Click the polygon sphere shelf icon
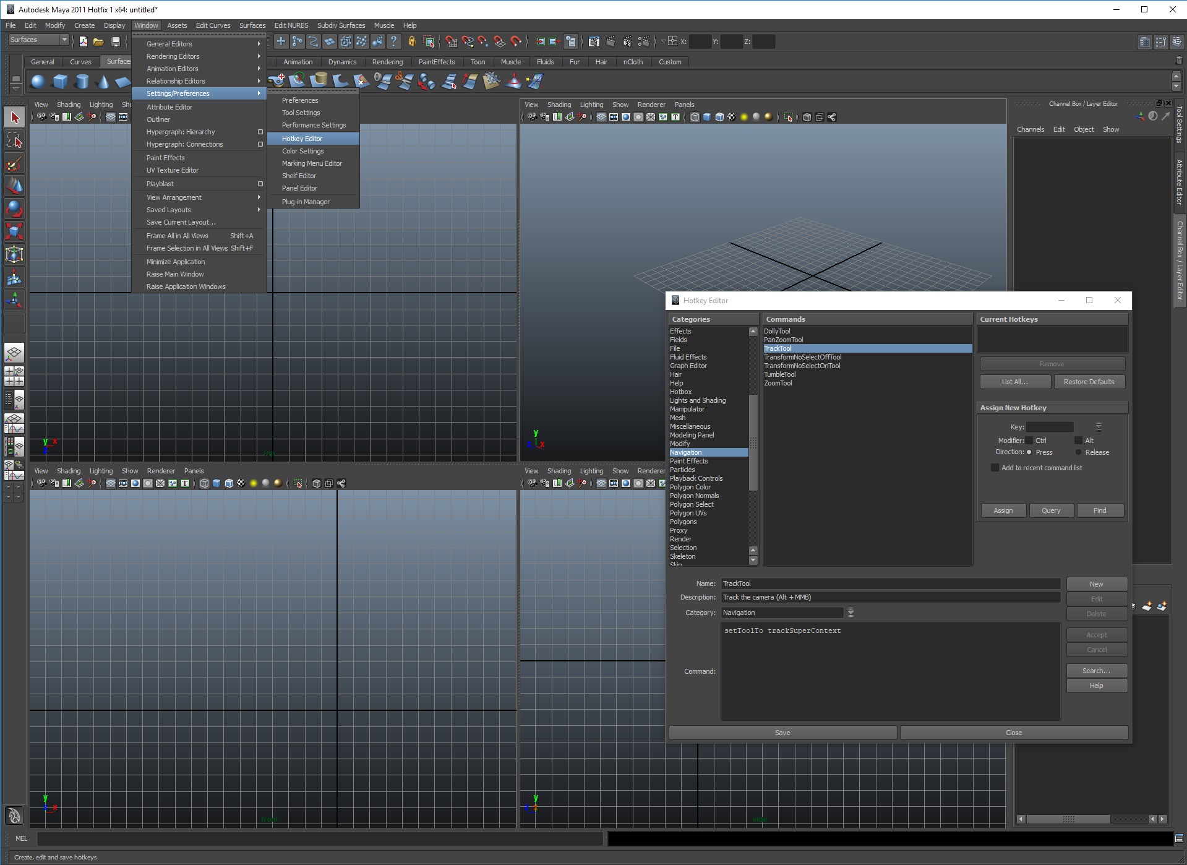Screen dimensions: 1187x865 pos(38,81)
